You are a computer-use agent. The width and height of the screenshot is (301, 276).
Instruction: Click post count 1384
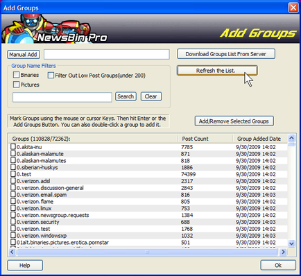click(x=187, y=215)
